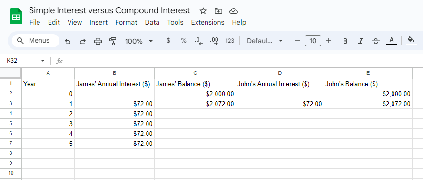Open the Name box dropdown arrow
423x180 pixels.
43,61
